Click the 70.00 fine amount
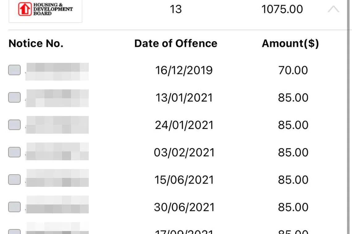 pyautogui.click(x=293, y=70)
